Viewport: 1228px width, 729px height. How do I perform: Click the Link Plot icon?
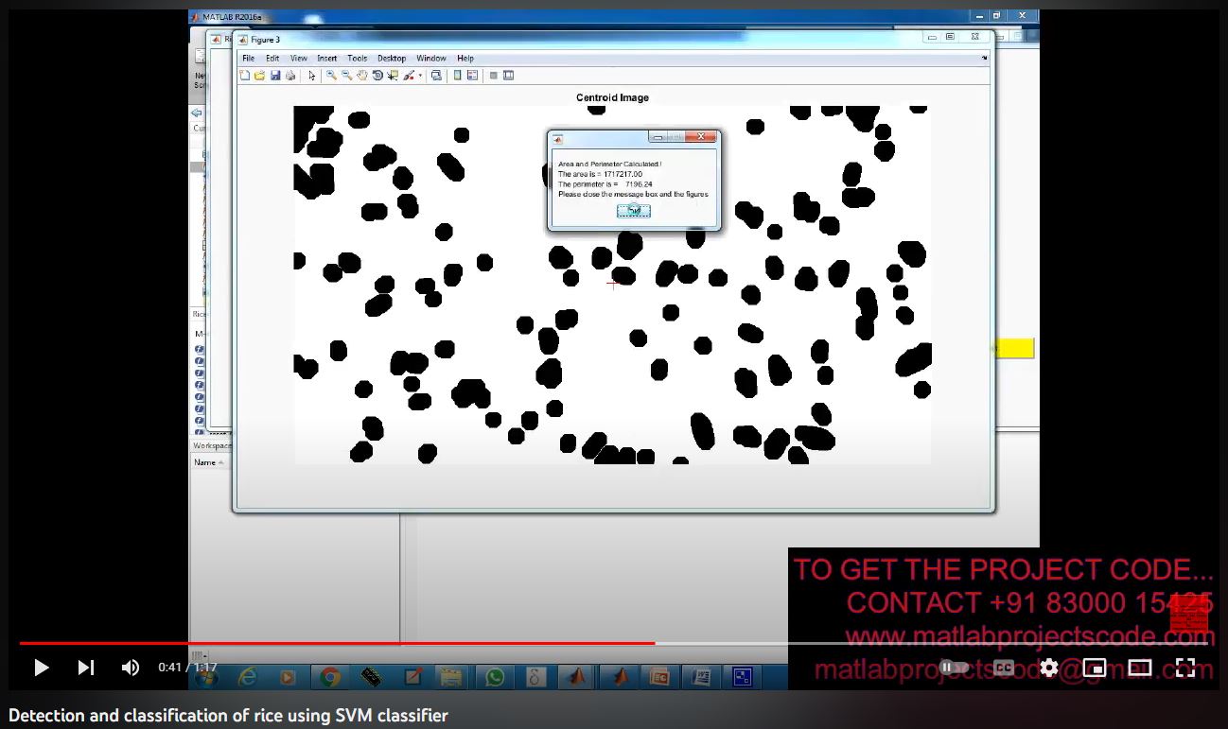(436, 76)
